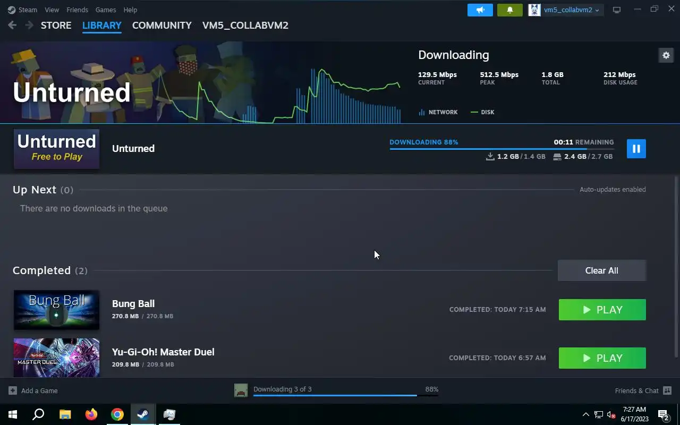Play Yu-Gi-Oh! Master Duel
Viewport: 680px width, 425px height.
(x=602, y=358)
